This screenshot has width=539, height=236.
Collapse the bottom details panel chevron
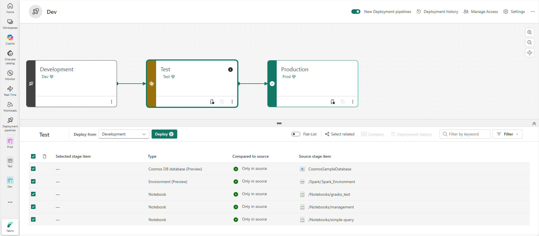pos(534,124)
